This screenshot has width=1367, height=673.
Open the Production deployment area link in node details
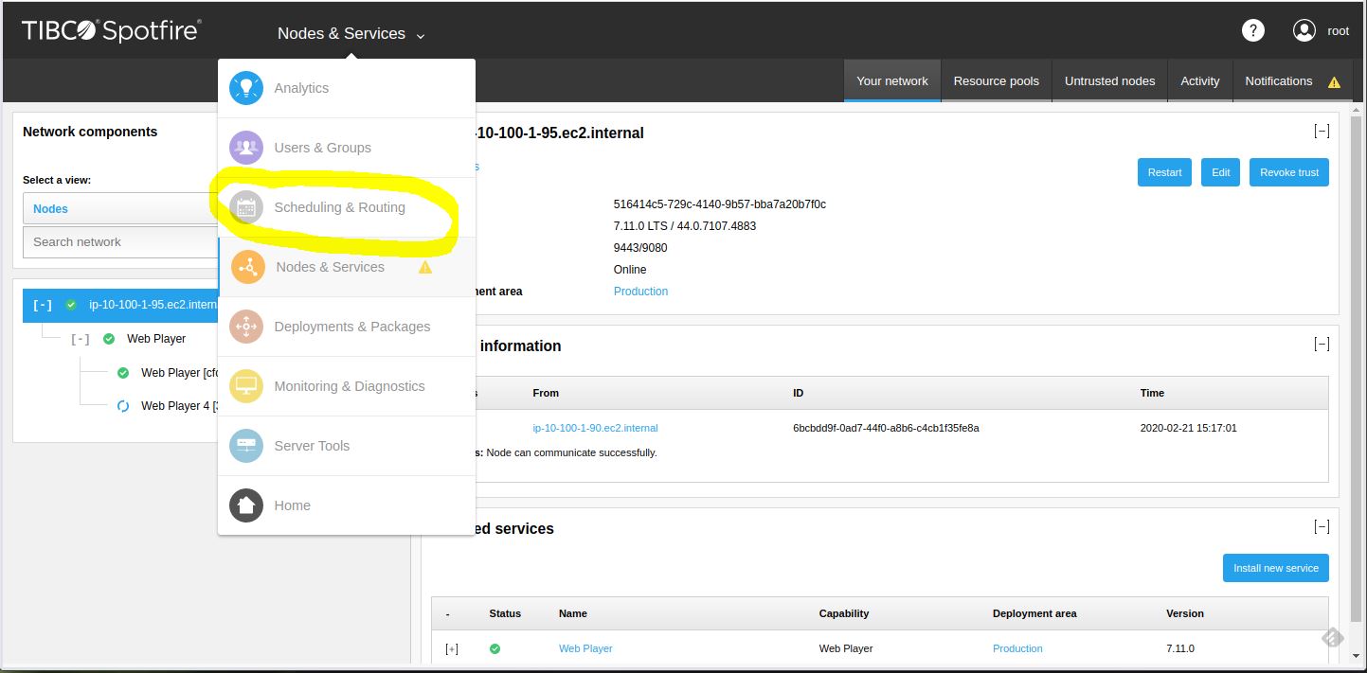pyautogui.click(x=641, y=292)
